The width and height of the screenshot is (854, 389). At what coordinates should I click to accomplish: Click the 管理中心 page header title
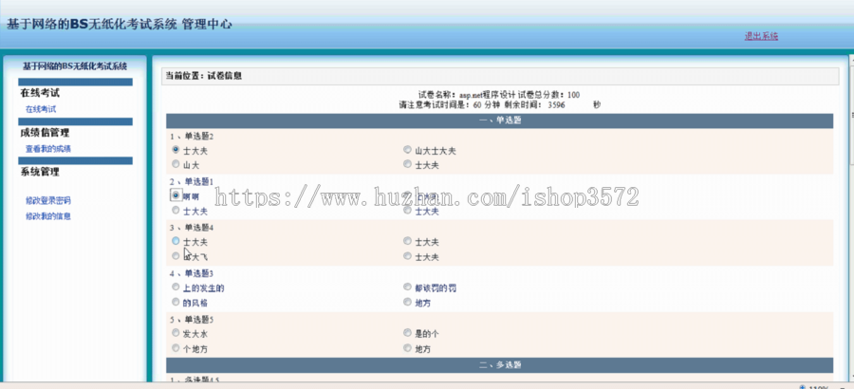pyautogui.click(x=207, y=24)
